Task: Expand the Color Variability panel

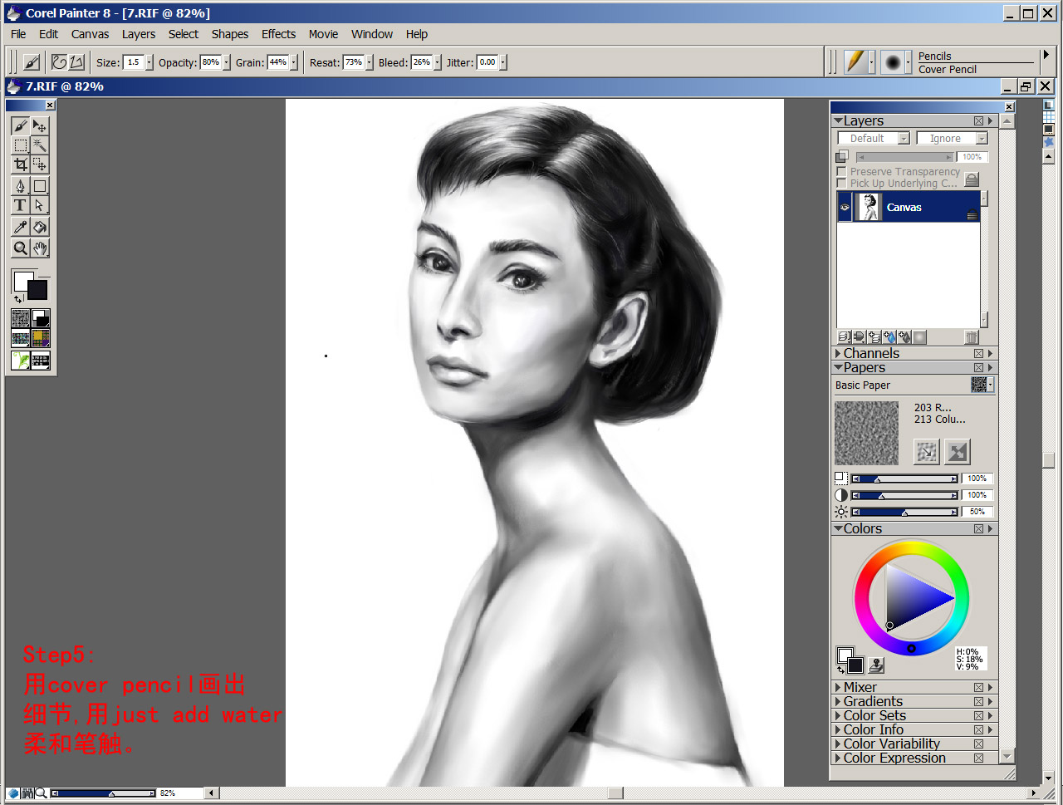Action: tap(838, 744)
